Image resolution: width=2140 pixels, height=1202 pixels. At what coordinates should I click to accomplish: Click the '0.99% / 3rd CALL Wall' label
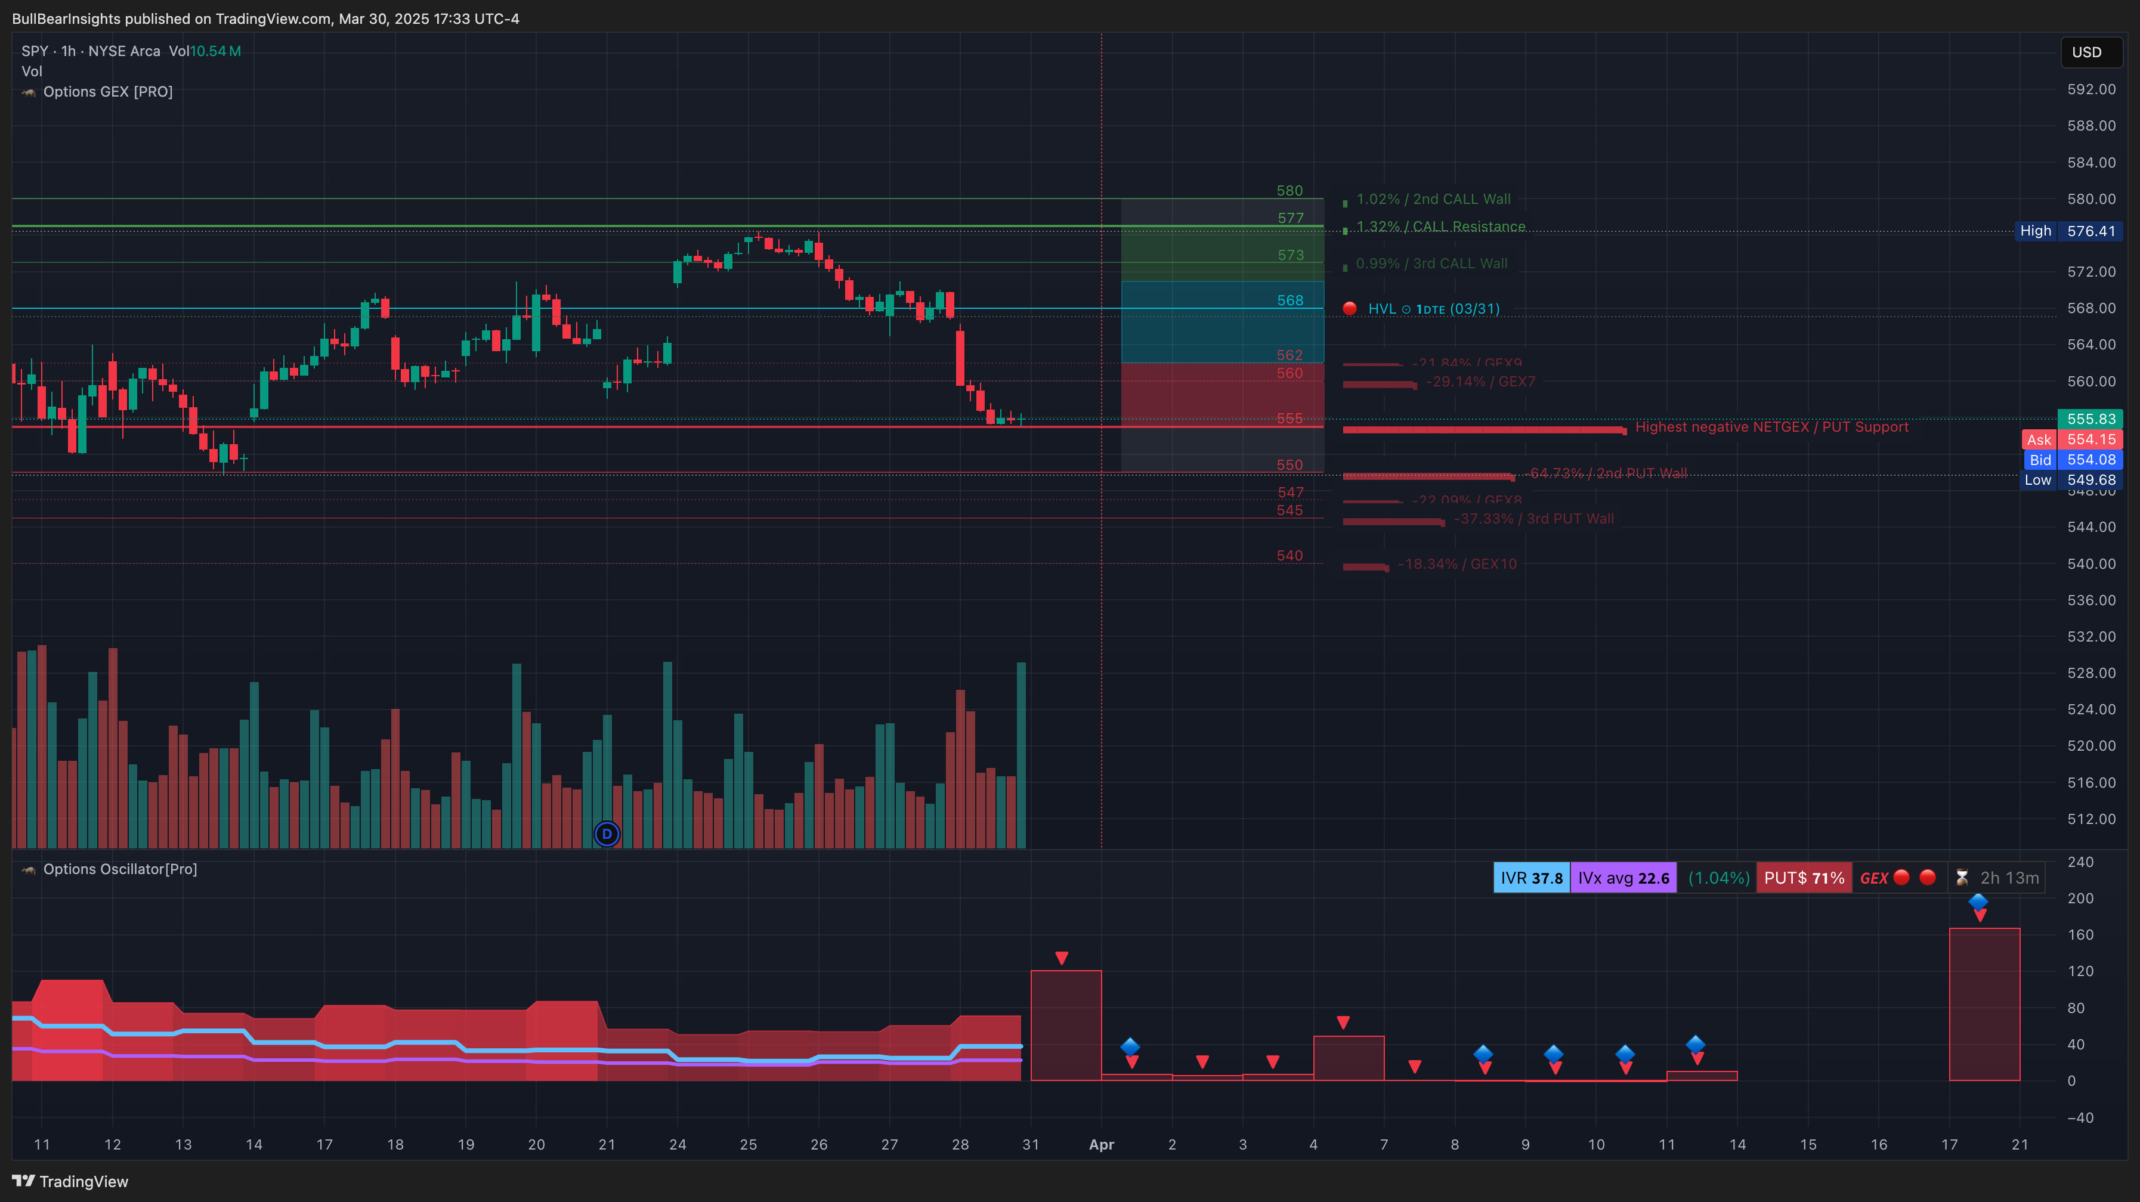(x=1432, y=264)
